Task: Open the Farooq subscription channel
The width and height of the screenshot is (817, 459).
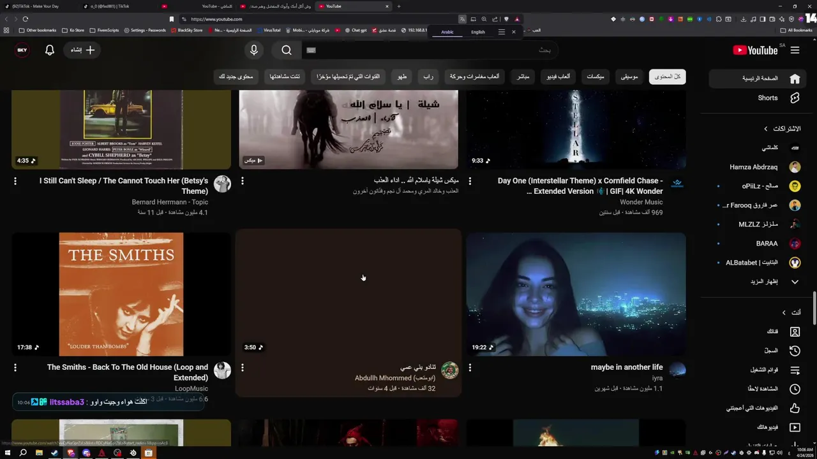Action: (758, 205)
